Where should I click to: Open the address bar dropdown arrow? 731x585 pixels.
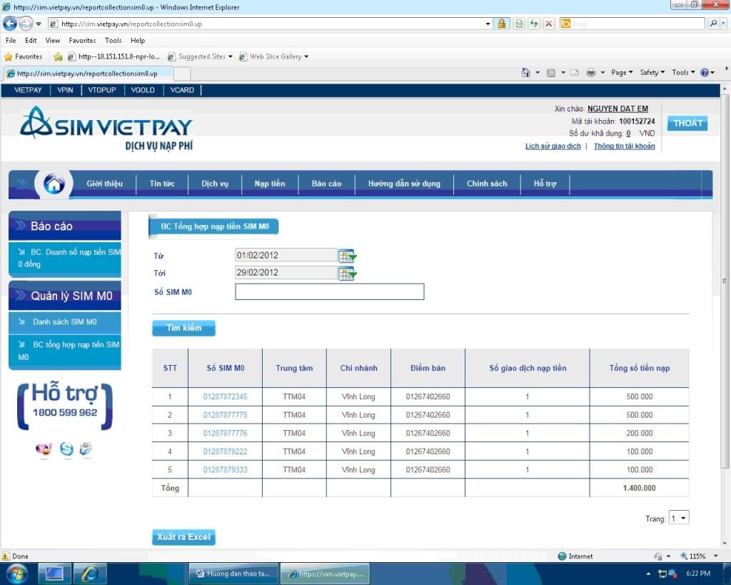click(x=488, y=24)
